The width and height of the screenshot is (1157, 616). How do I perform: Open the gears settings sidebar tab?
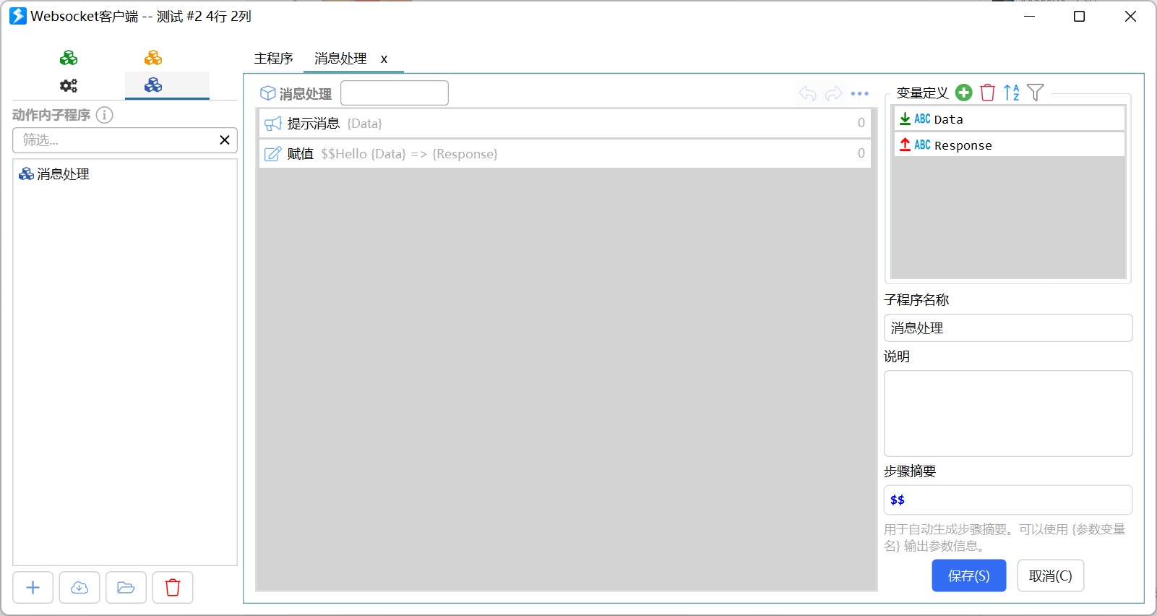(69, 85)
